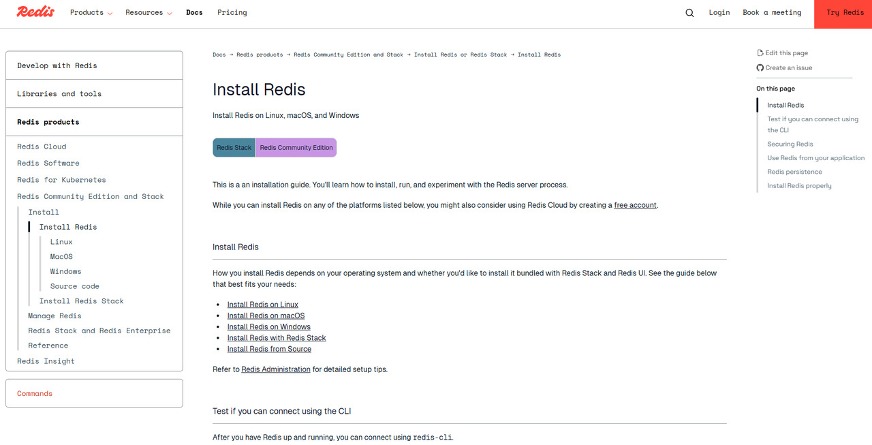Jump to Install Redis properly section
This screenshot has height=445, width=872.
(x=799, y=186)
